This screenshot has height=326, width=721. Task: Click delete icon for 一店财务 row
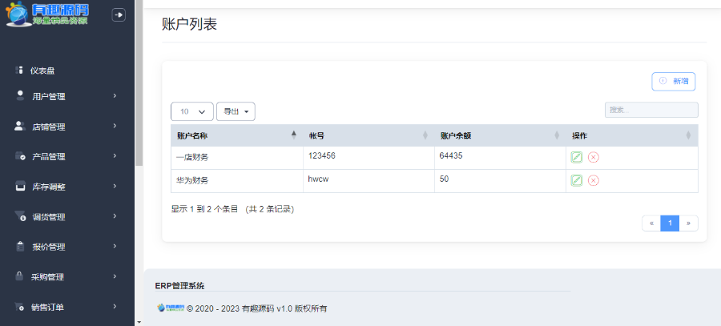(594, 157)
